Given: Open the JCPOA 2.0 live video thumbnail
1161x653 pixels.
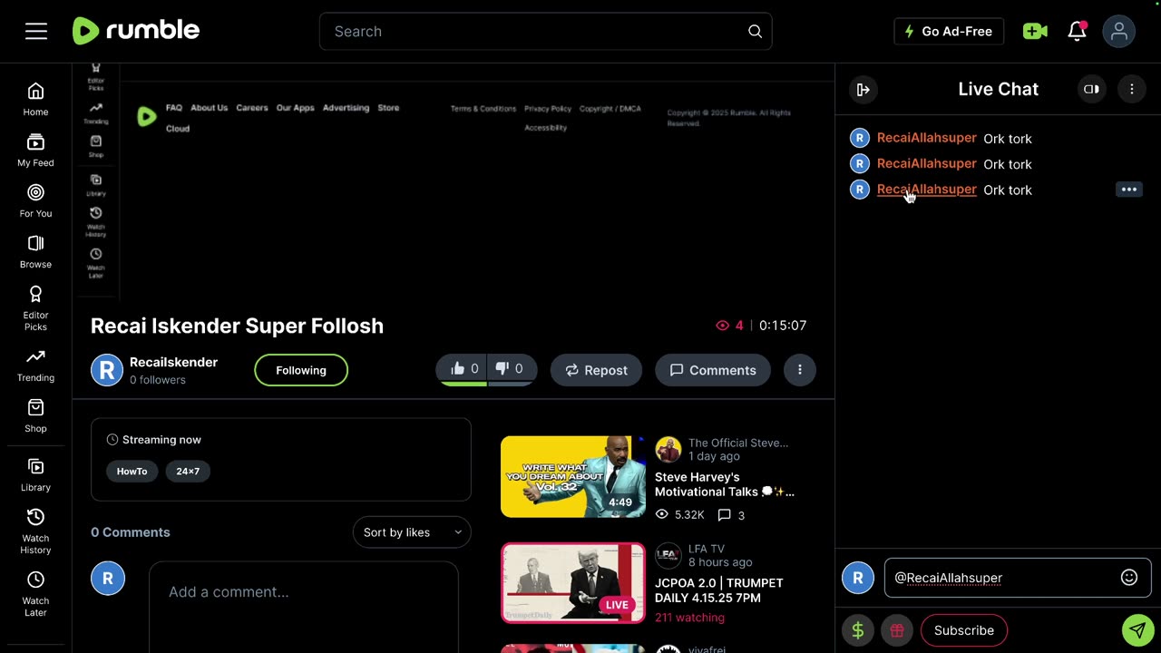Looking at the screenshot, I should point(573,583).
